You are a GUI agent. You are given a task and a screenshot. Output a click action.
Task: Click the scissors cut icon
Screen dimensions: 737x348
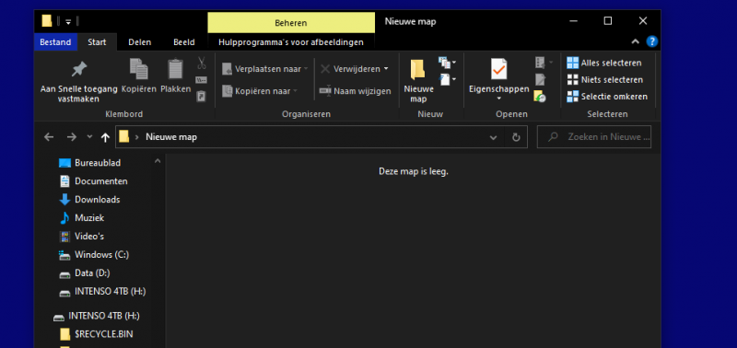pyautogui.click(x=202, y=63)
